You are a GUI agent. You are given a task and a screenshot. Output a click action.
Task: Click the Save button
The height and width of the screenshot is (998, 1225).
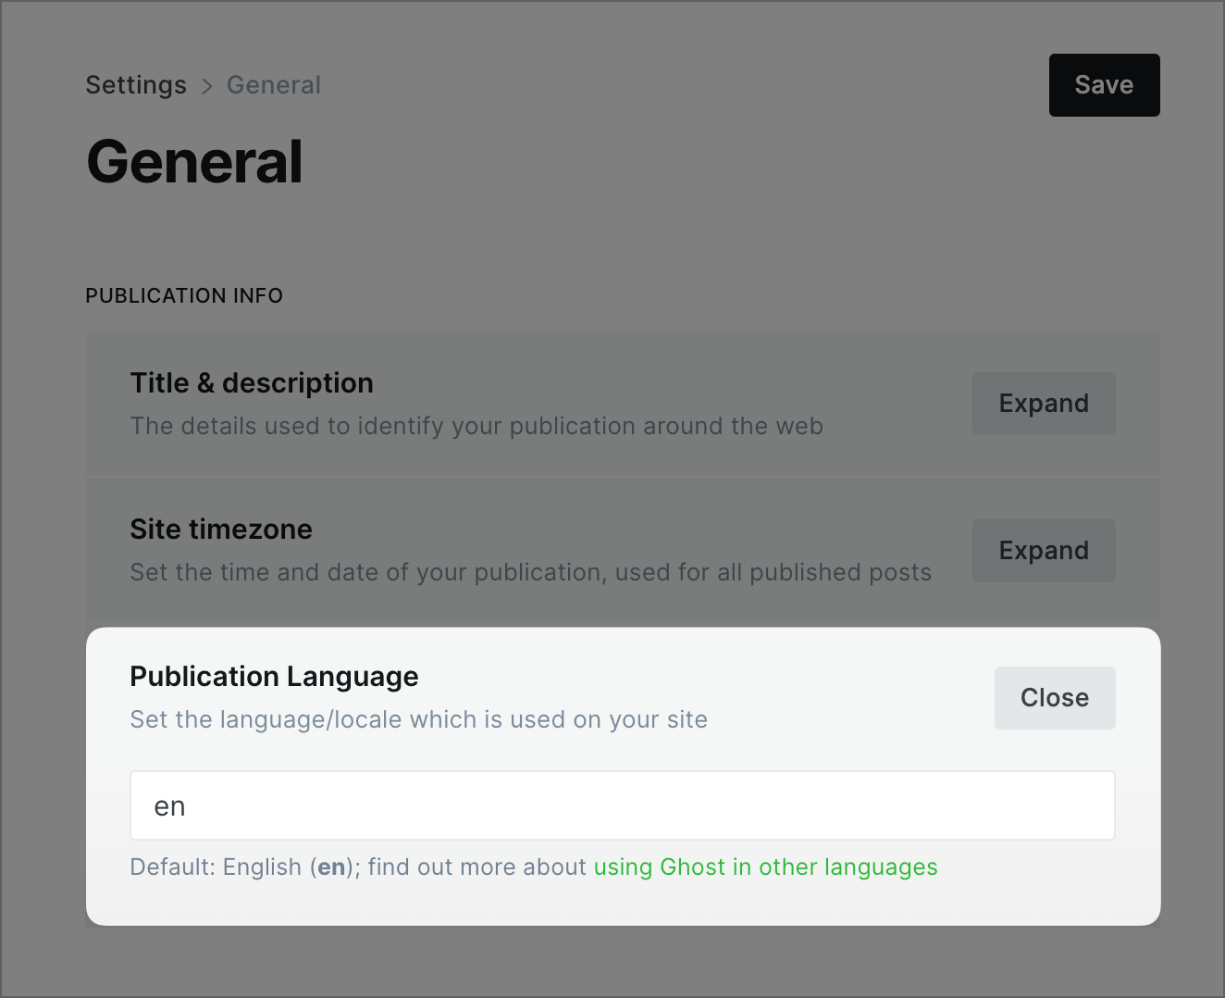point(1104,85)
